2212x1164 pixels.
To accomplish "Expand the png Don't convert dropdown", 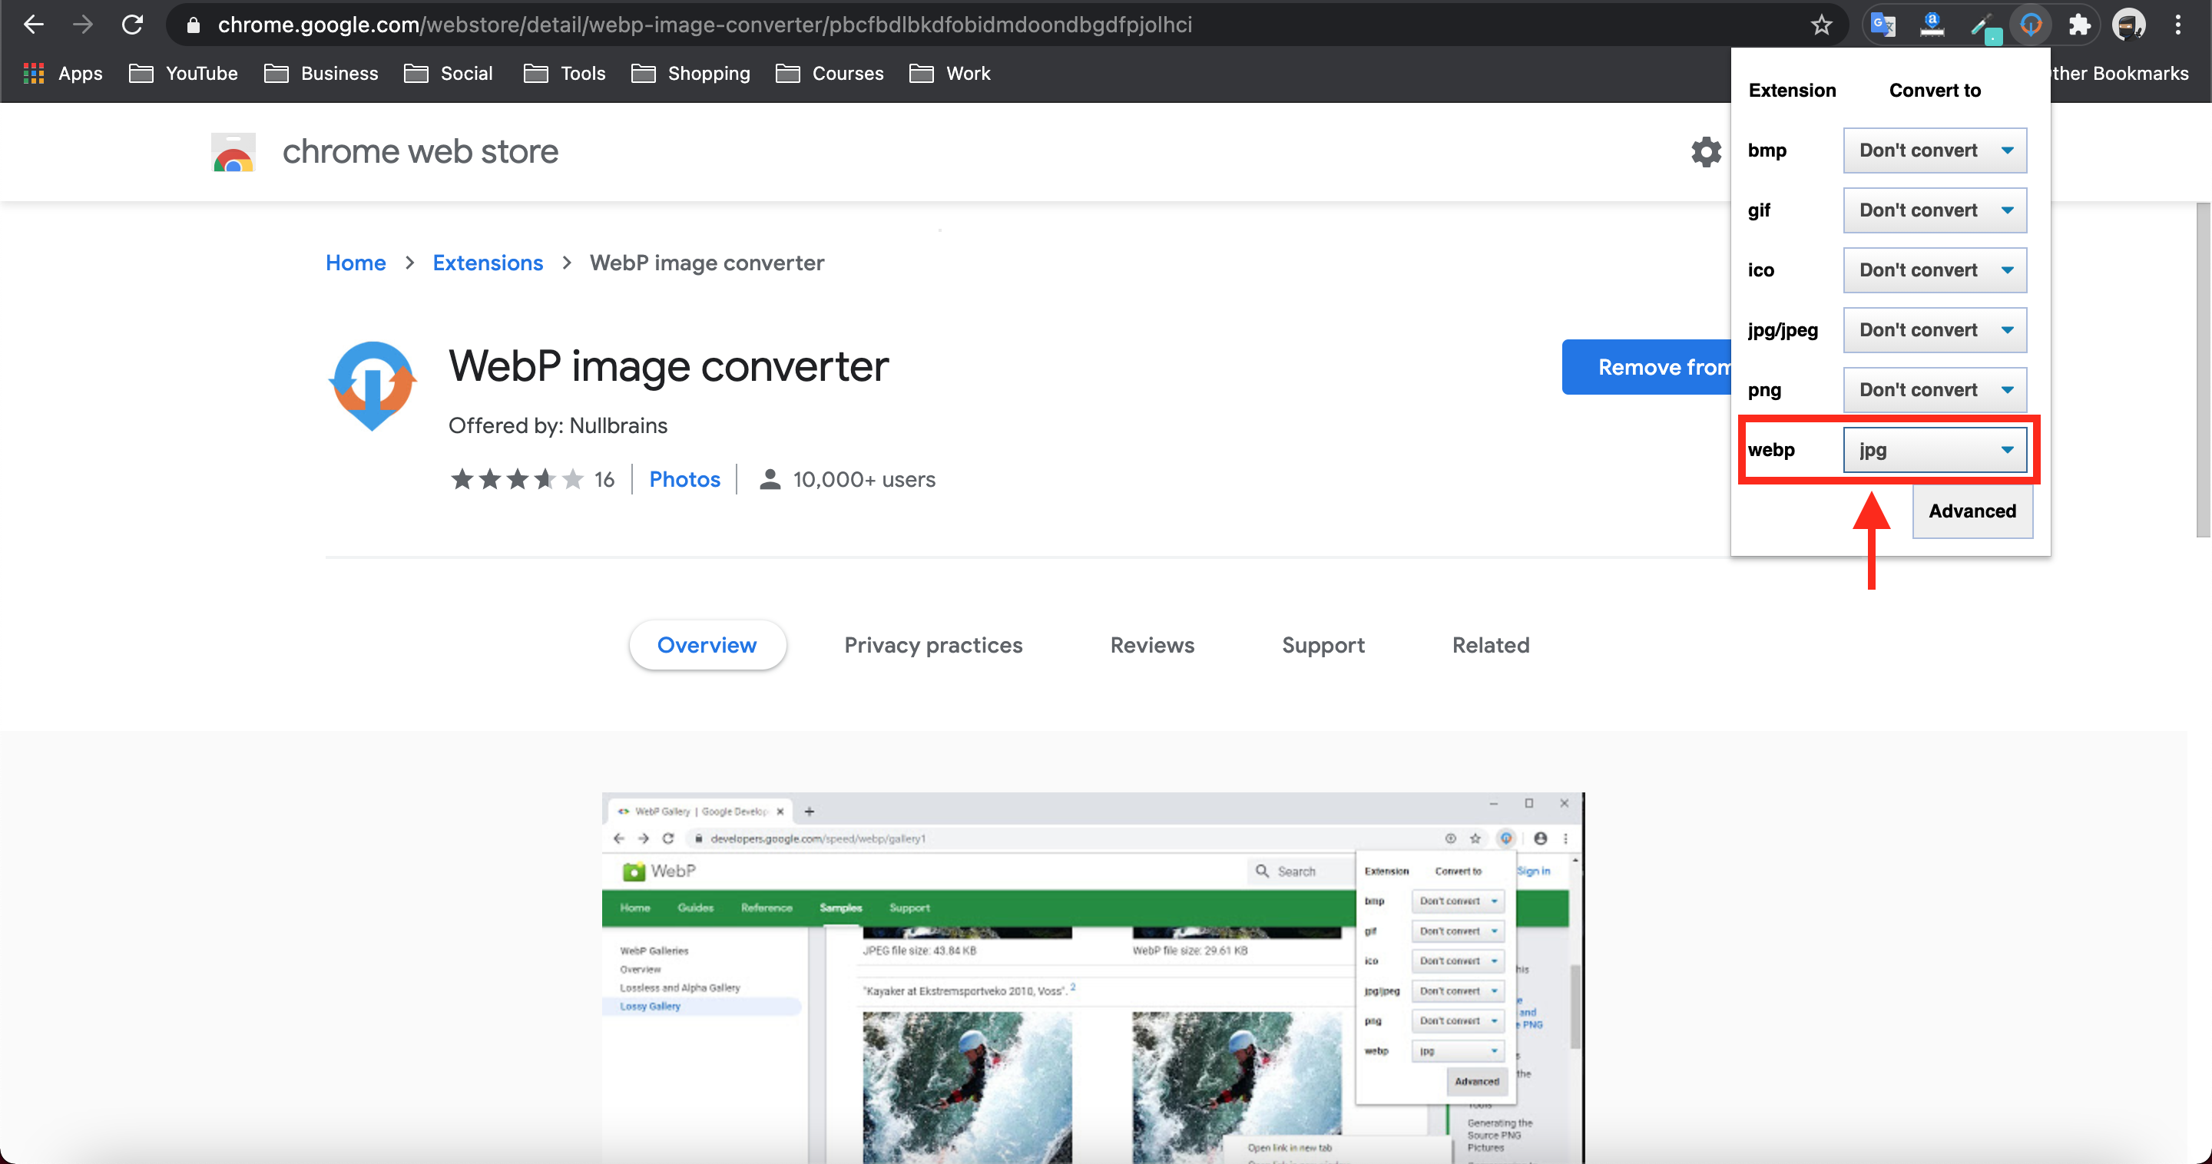I will point(1934,390).
